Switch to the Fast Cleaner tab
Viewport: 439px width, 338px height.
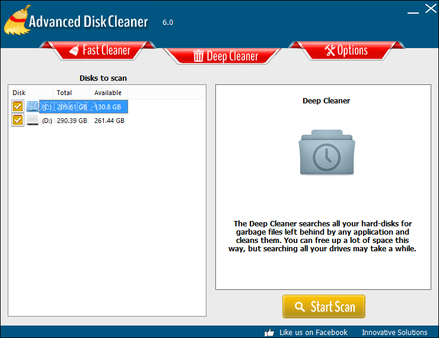(x=97, y=50)
